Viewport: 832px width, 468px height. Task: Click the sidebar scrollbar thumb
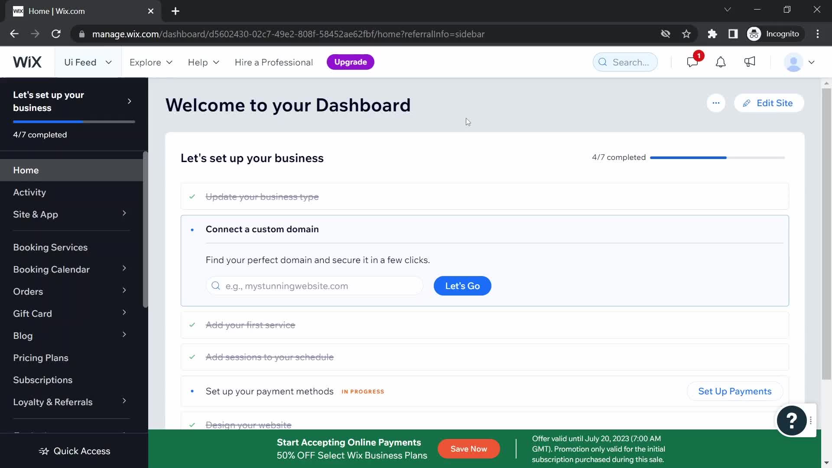(x=145, y=230)
